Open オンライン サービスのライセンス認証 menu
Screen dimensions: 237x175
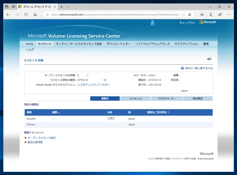pos(79,44)
